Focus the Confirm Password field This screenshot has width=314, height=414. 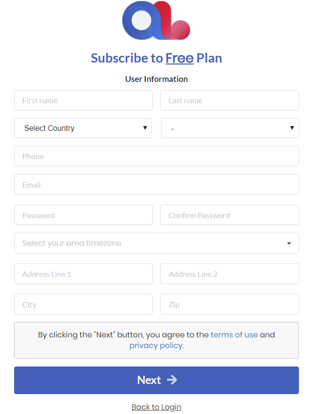(x=229, y=215)
